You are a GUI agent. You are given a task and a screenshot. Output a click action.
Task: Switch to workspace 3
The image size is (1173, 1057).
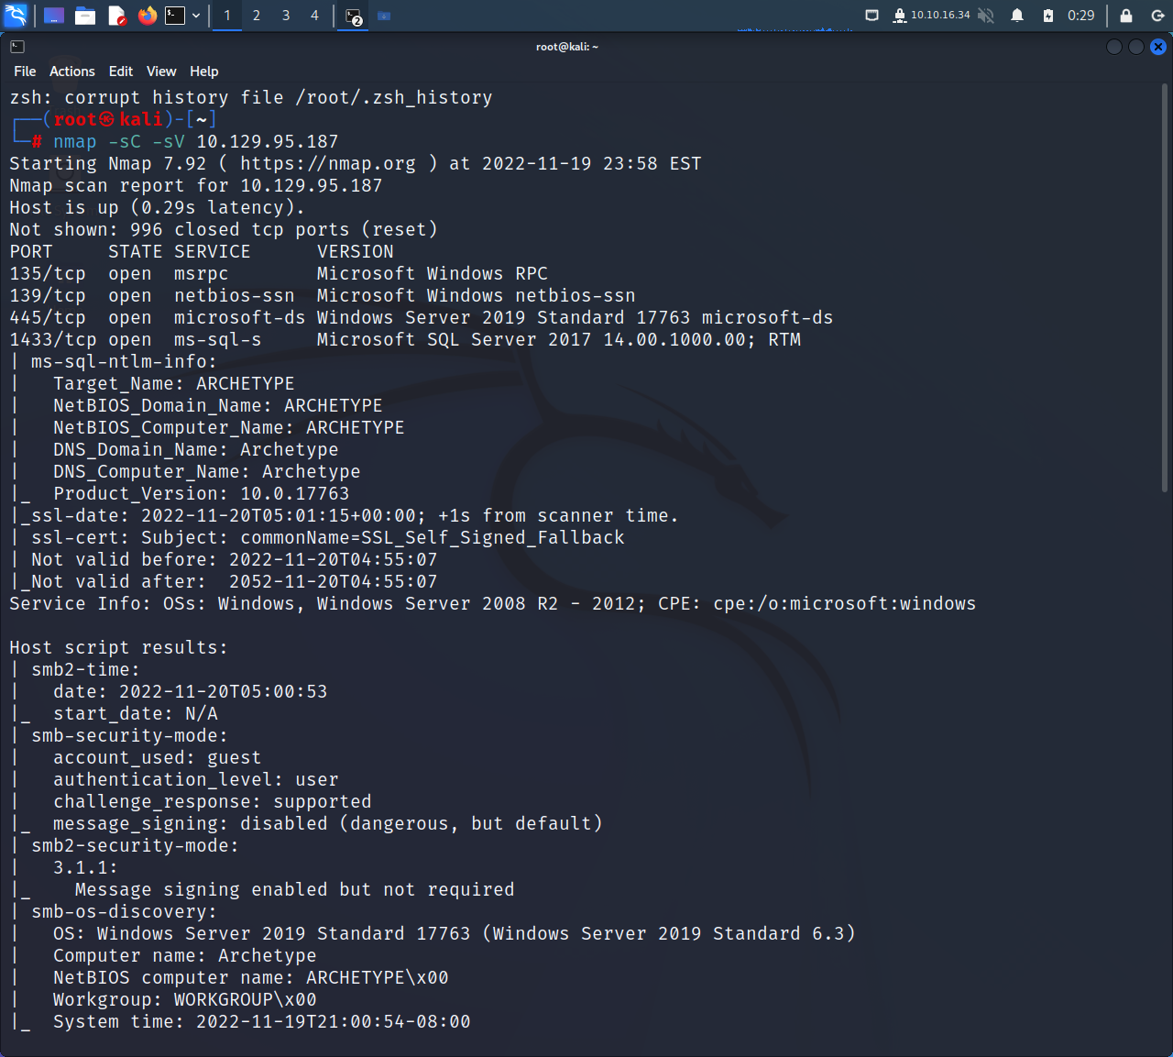[x=286, y=16]
